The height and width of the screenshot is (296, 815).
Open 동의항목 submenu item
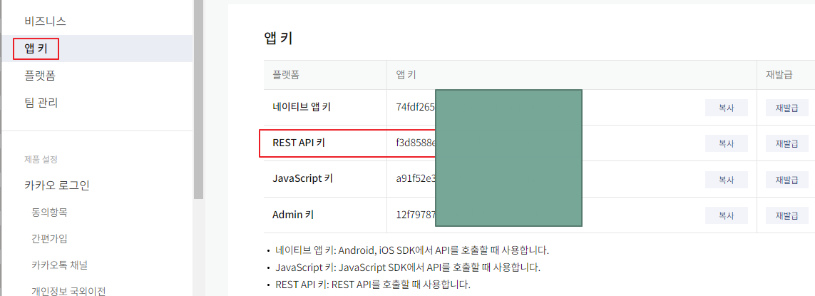[x=49, y=213]
